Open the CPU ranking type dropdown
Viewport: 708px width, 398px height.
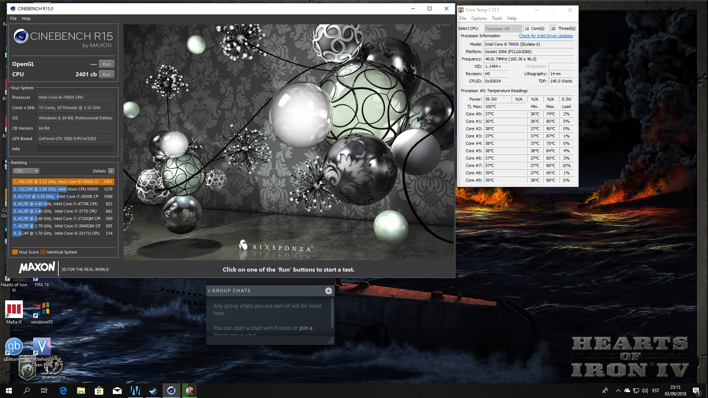point(26,171)
